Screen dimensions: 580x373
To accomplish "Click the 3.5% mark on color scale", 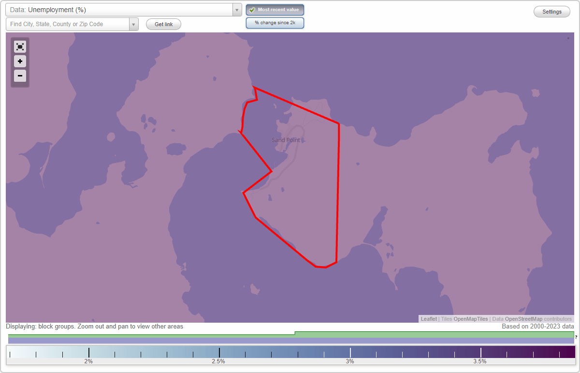I will [480, 361].
